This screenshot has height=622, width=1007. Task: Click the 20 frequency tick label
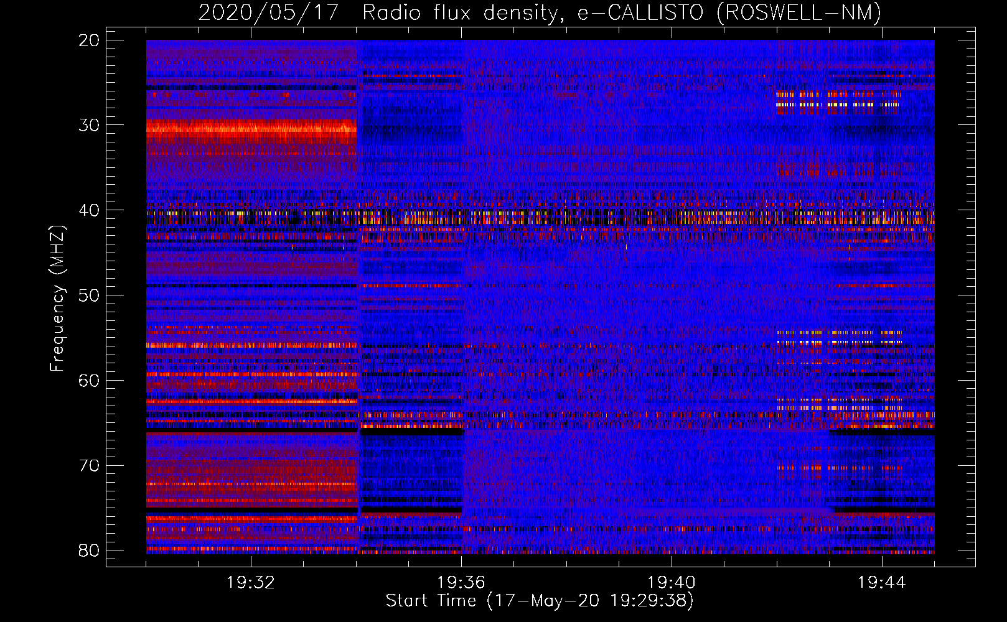pyautogui.click(x=89, y=40)
